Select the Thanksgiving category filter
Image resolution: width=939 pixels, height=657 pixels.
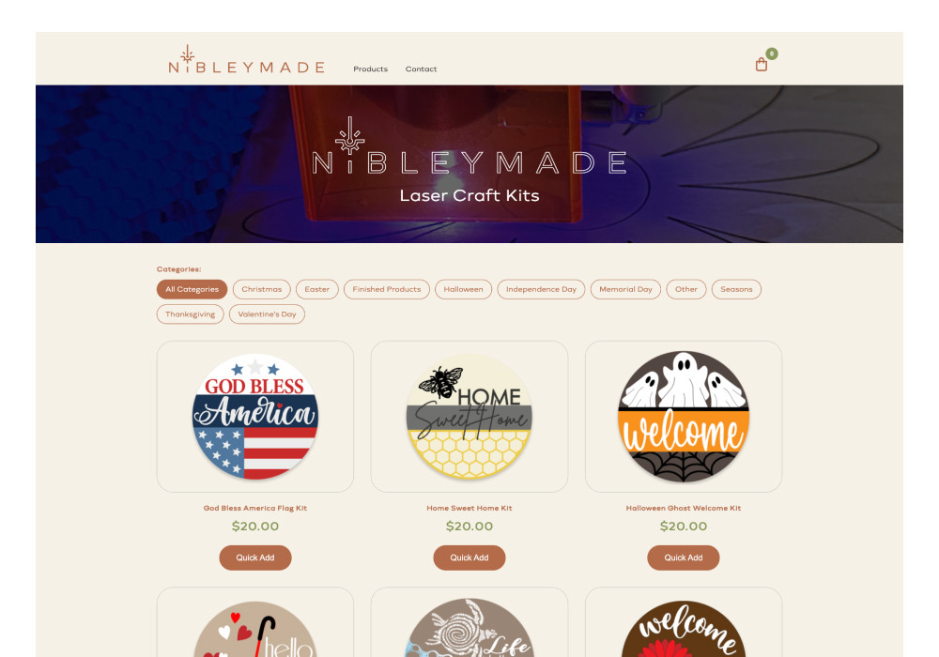click(x=191, y=314)
